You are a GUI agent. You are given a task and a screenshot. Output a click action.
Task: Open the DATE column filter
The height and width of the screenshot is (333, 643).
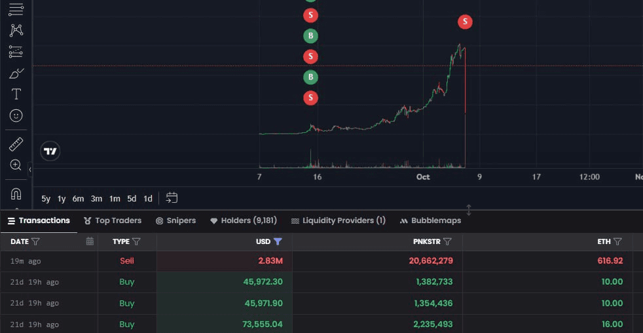click(x=35, y=241)
